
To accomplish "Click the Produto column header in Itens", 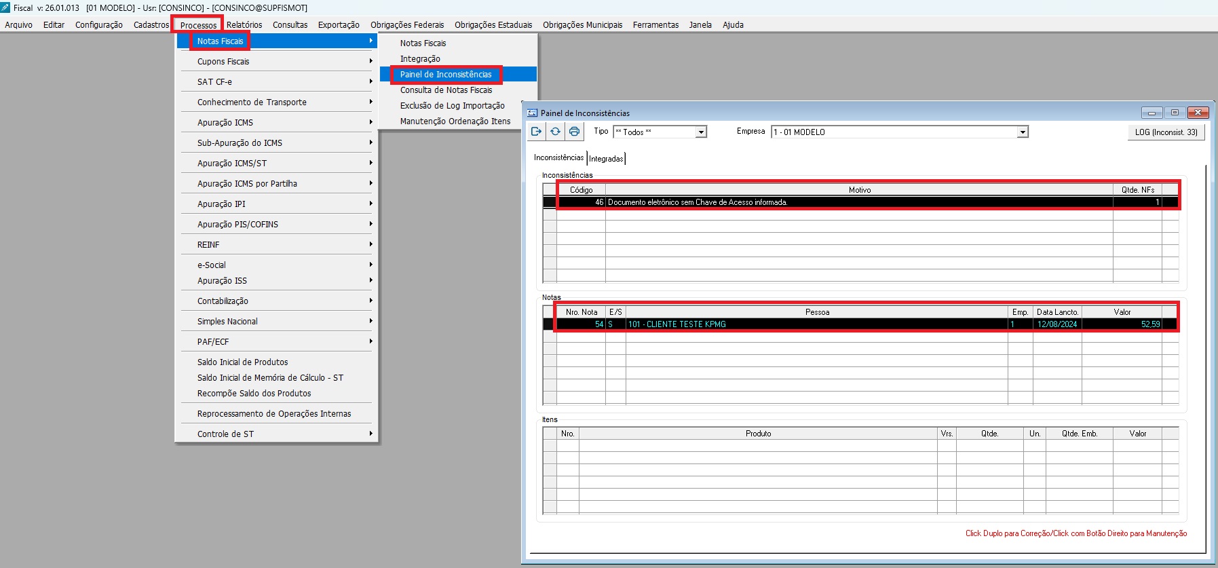I will click(758, 434).
